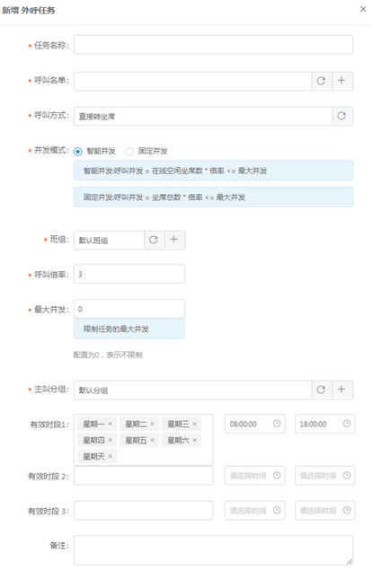Click the 备注 text area
372x570 pixels.
[x=213, y=550]
